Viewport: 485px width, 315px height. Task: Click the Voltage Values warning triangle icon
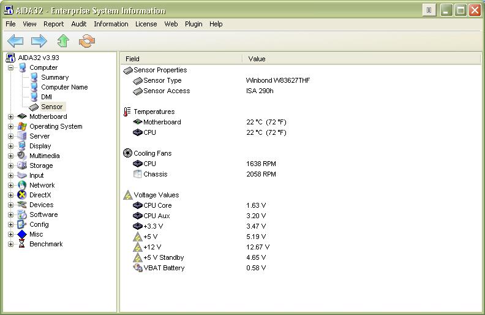[128, 195]
